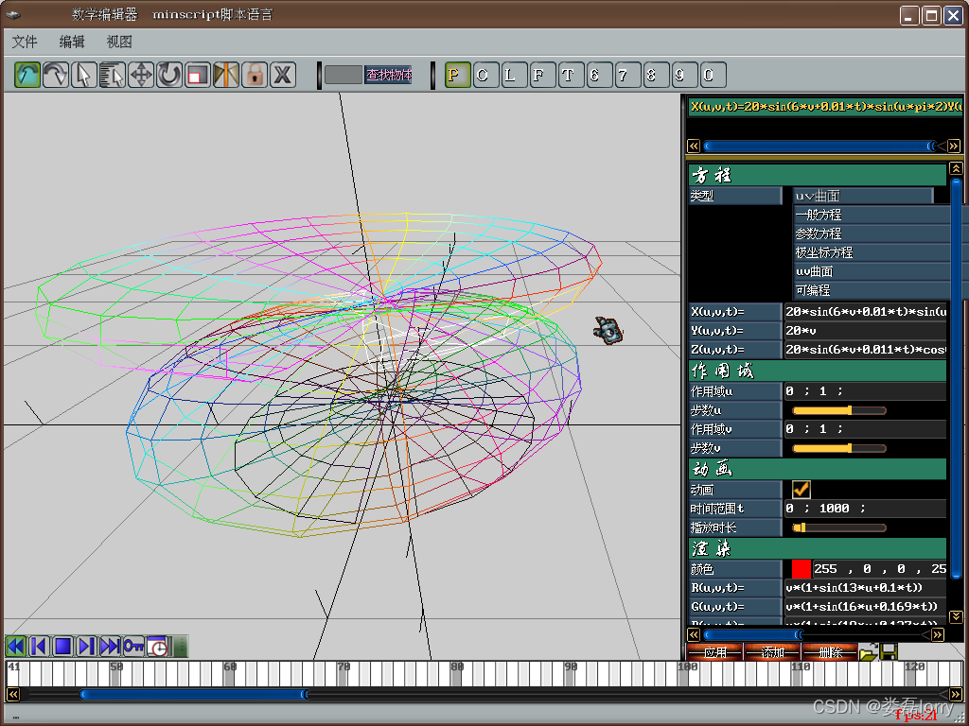Click the floppy disk save icon
The image size is (969, 726).
coord(889,652)
